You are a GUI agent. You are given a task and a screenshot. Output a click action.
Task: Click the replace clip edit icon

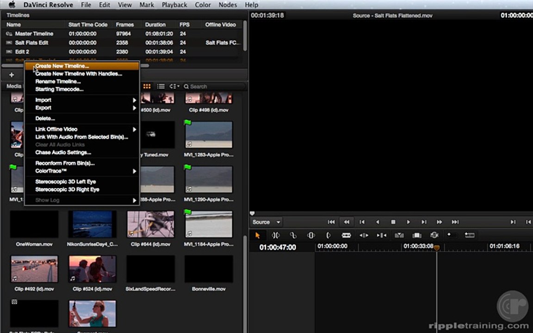(417, 235)
